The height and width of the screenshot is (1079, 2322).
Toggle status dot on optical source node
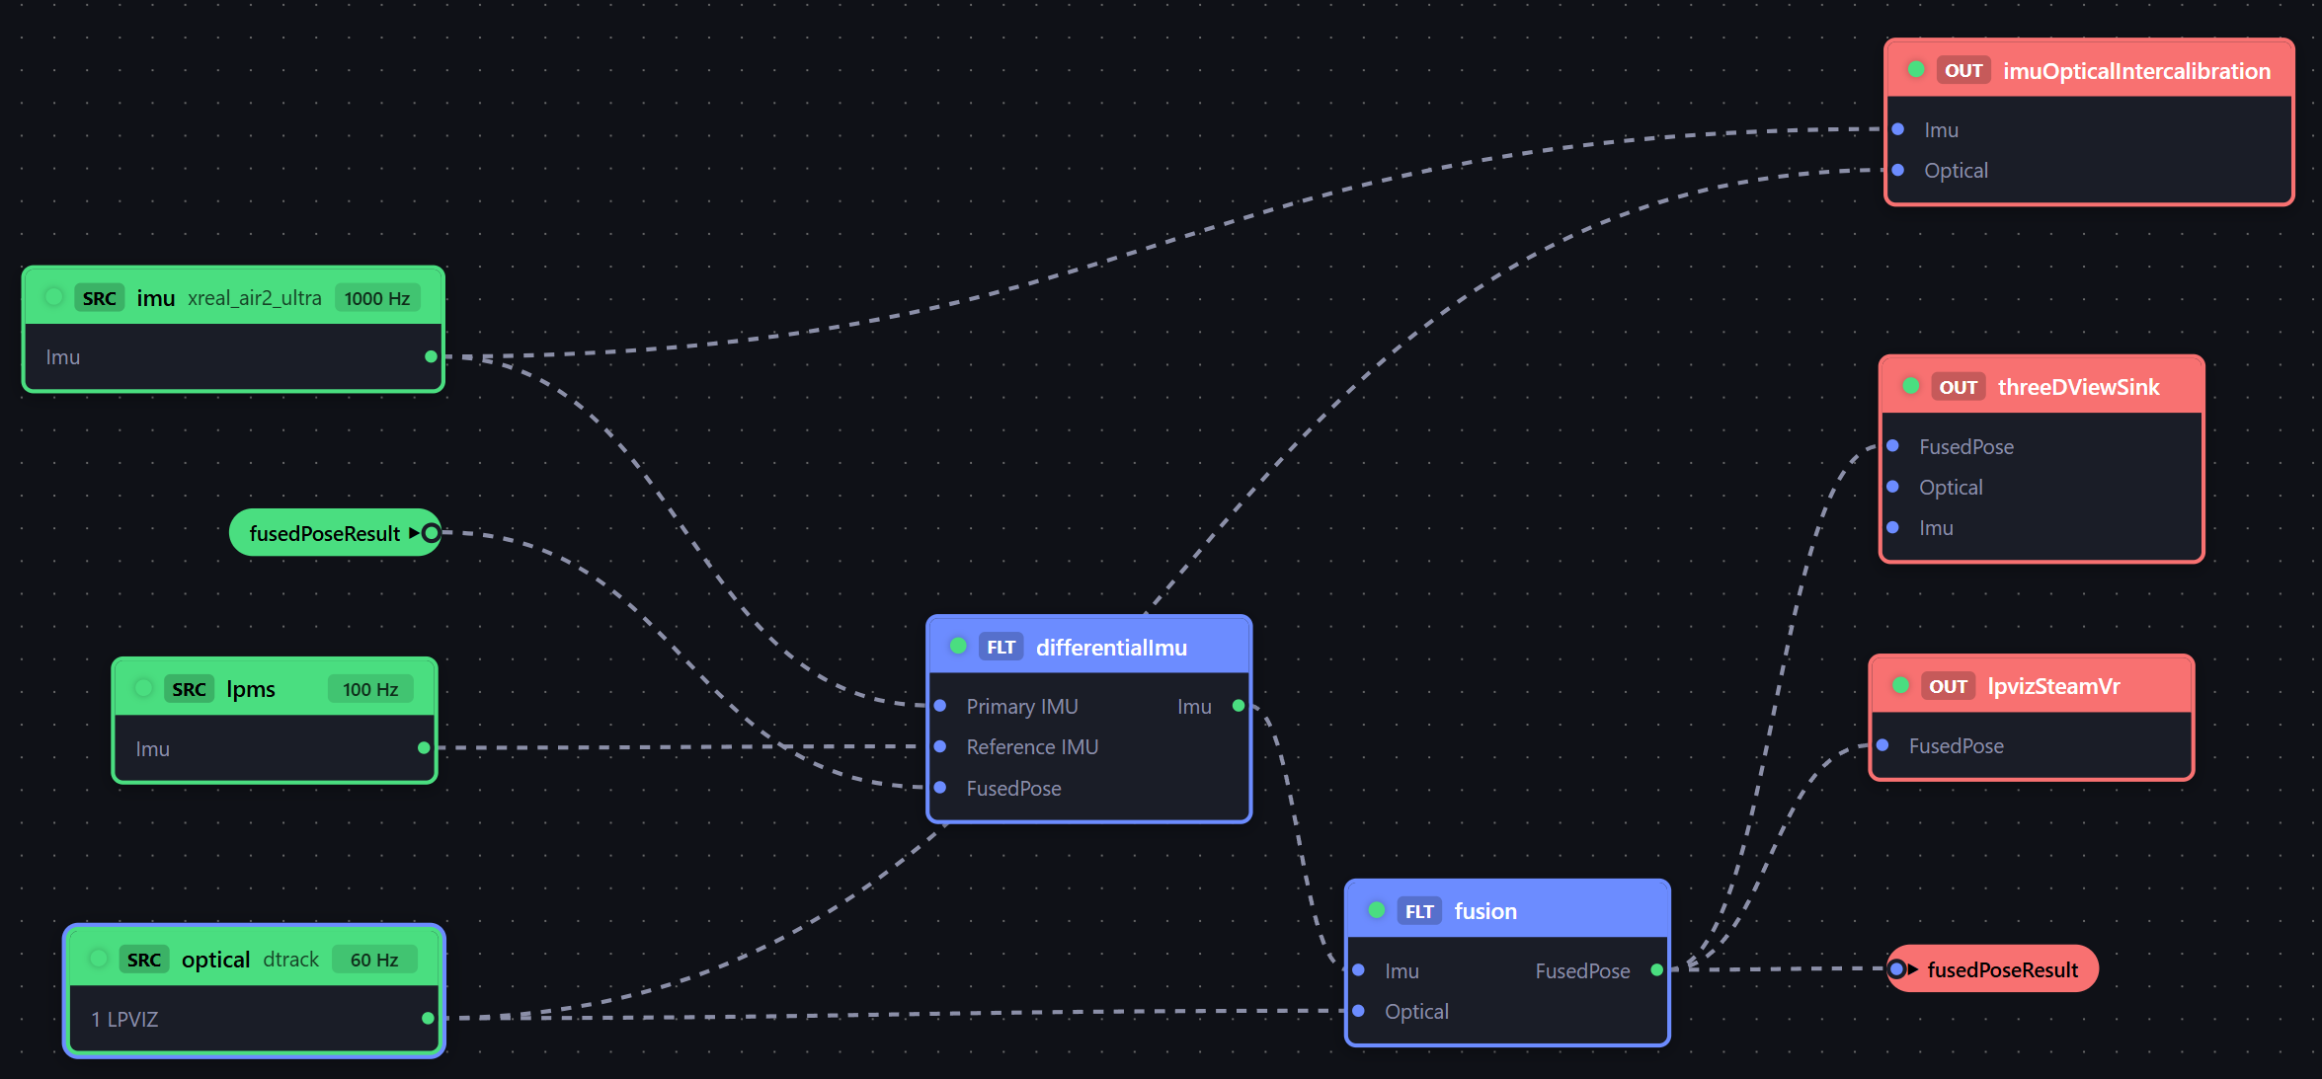pyautogui.click(x=99, y=959)
